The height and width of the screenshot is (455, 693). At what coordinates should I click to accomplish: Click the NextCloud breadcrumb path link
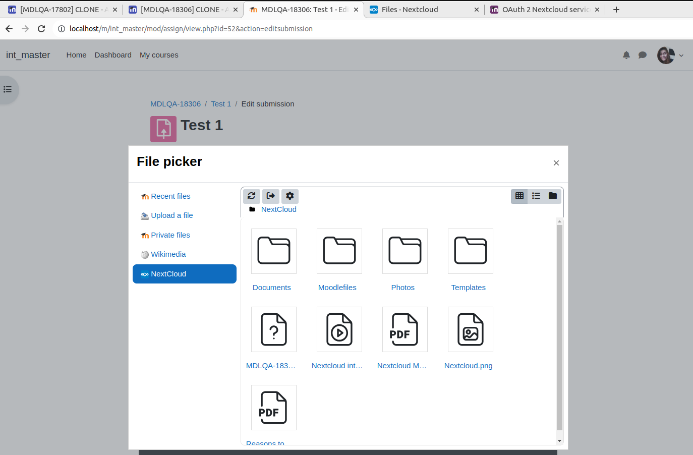click(x=279, y=209)
